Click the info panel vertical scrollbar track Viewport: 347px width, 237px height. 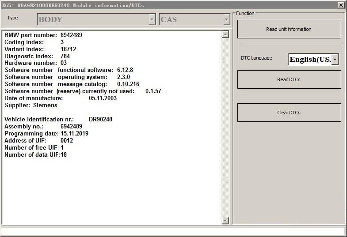(225, 128)
